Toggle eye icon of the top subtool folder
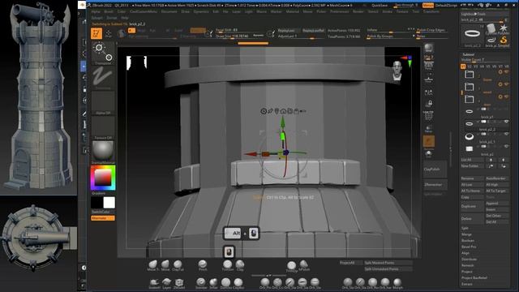The width and height of the screenshot is (519, 292). tap(506, 72)
